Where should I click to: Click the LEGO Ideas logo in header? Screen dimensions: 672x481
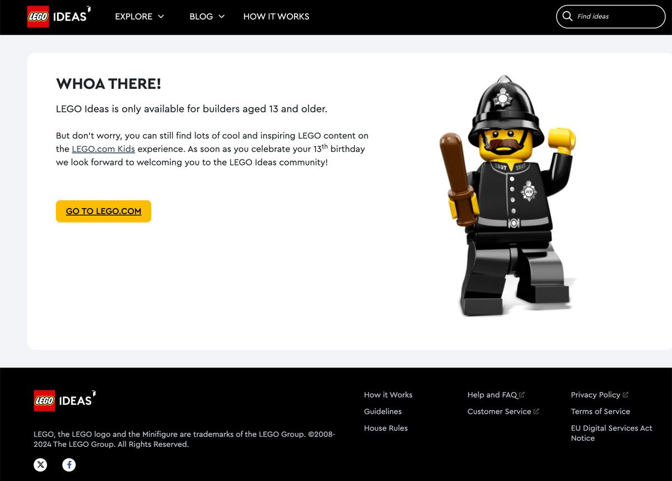coord(59,16)
